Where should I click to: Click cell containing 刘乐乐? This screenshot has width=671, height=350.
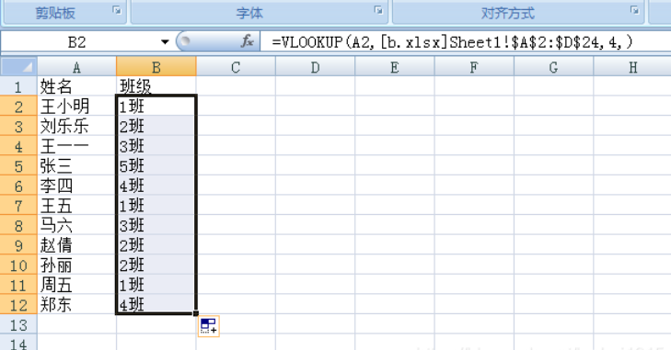click(x=76, y=126)
